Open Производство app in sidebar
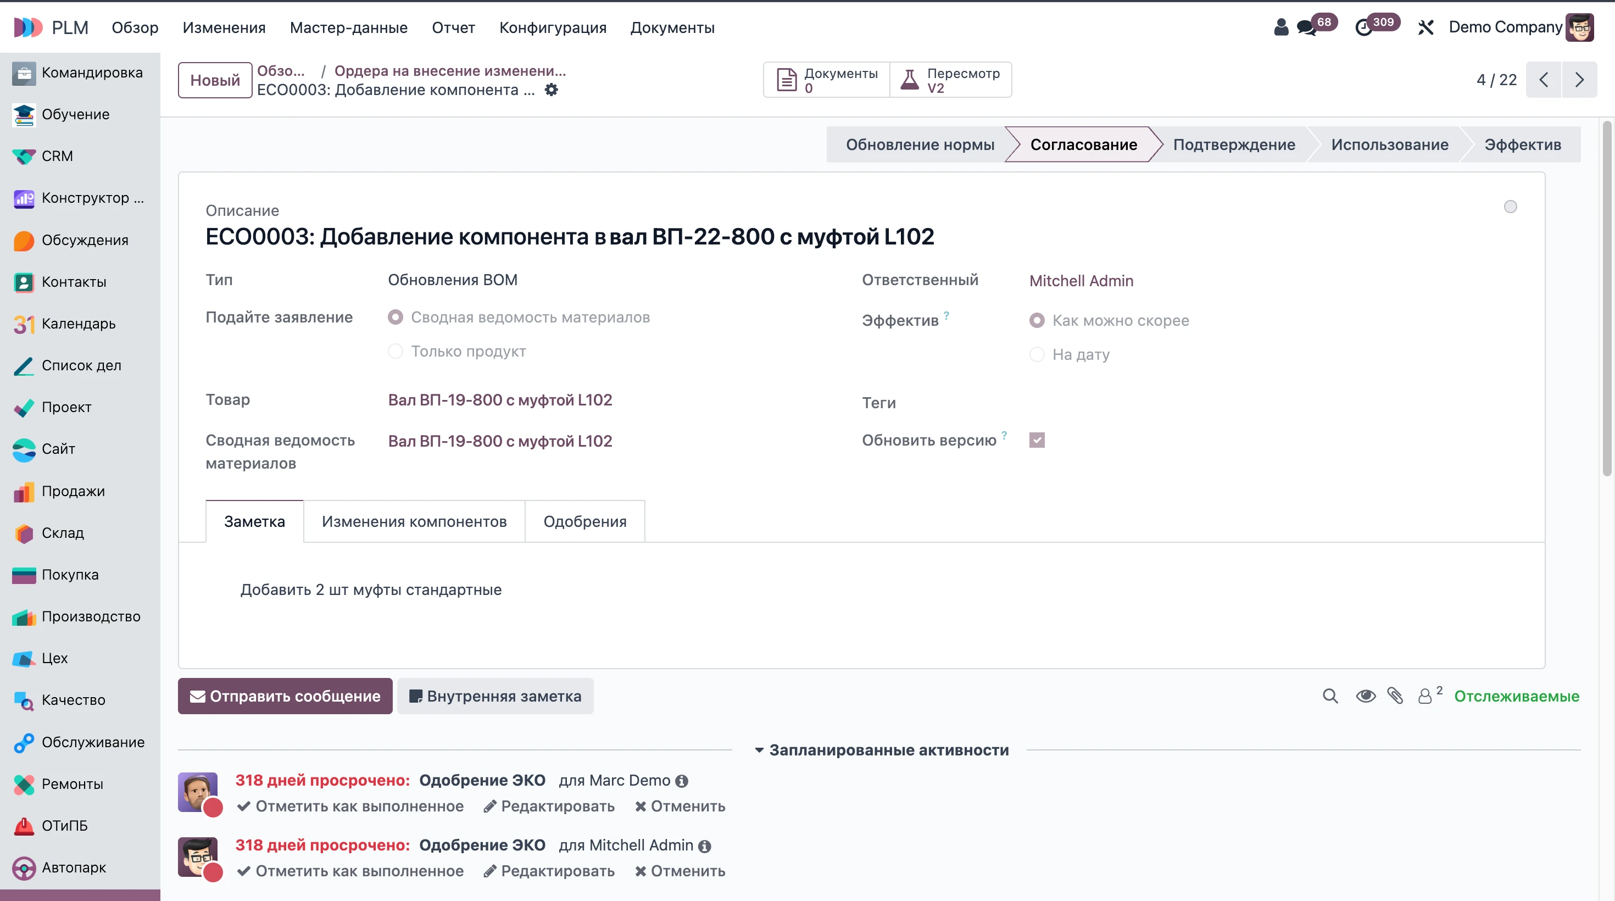 click(x=80, y=616)
